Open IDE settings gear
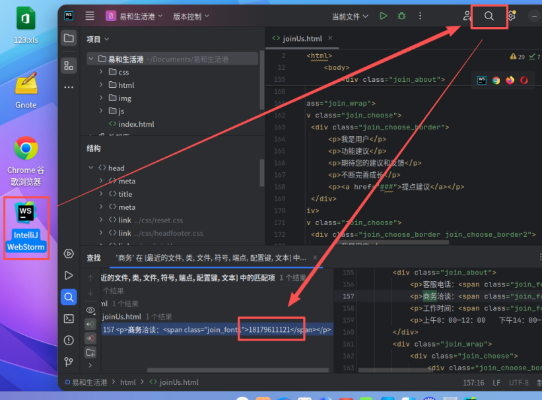542x400 pixels. coord(511,16)
